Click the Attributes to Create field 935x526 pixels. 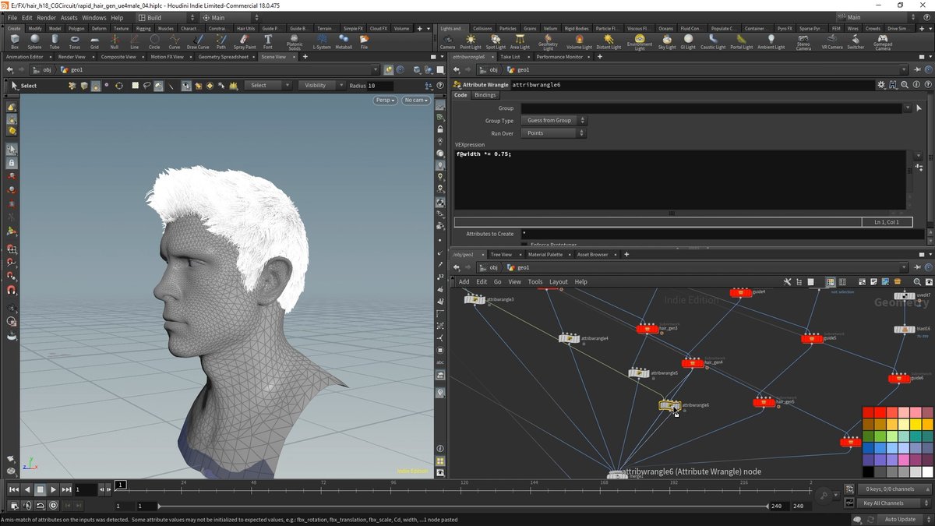(722, 234)
